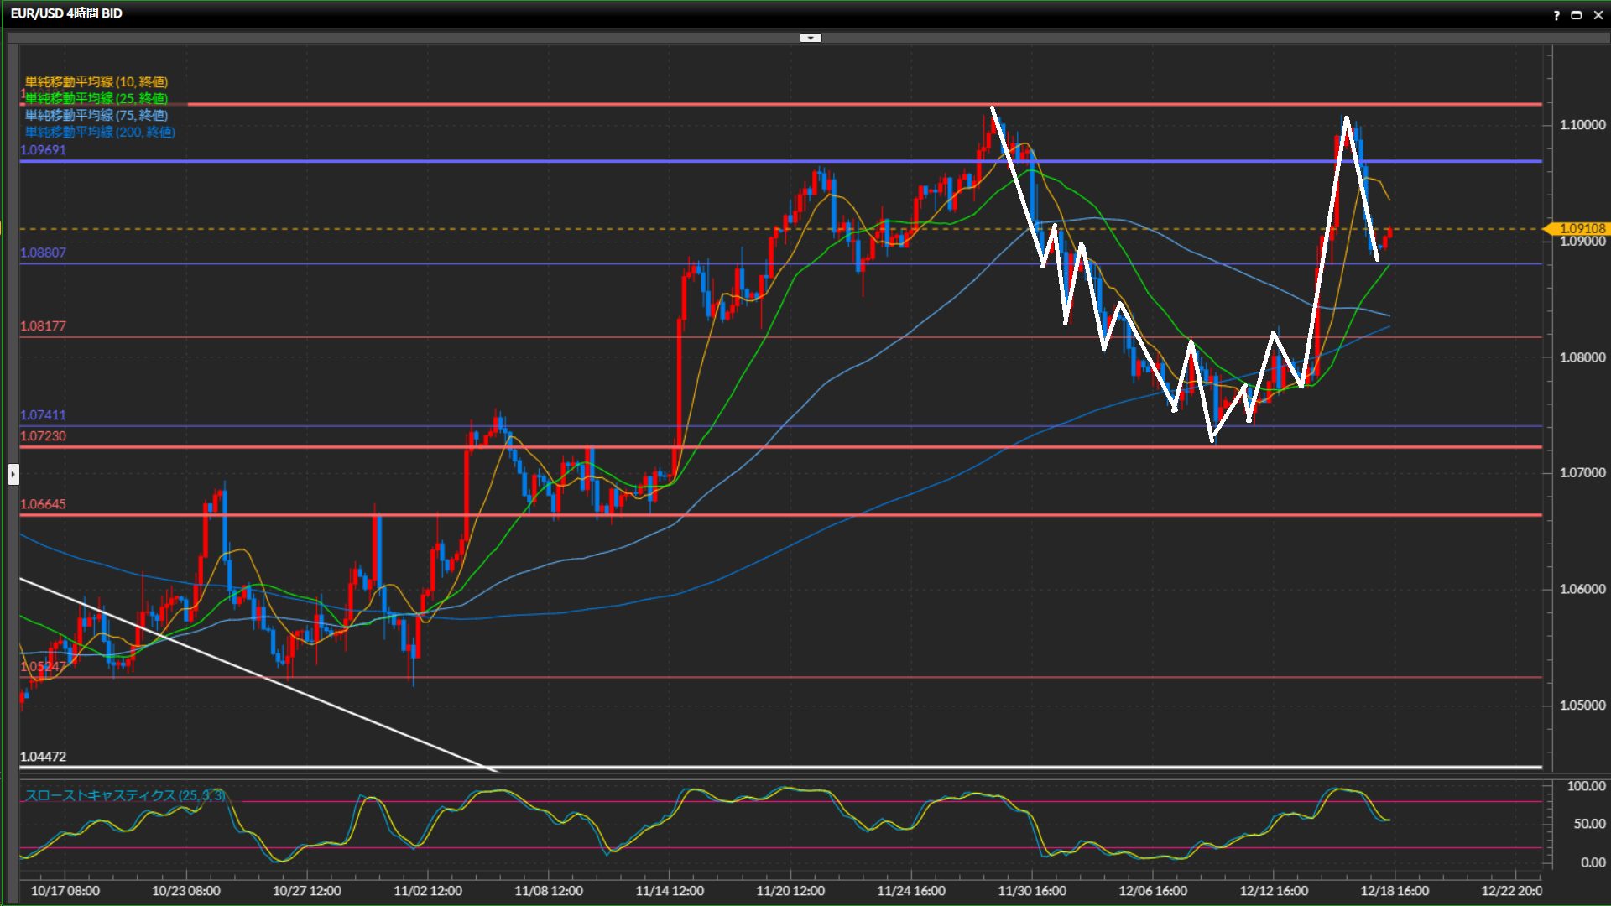Image resolution: width=1611 pixels, height=906 pixels.
Task: Maximize the EUR/USD chart window
Action: (x=1577, y=15)
